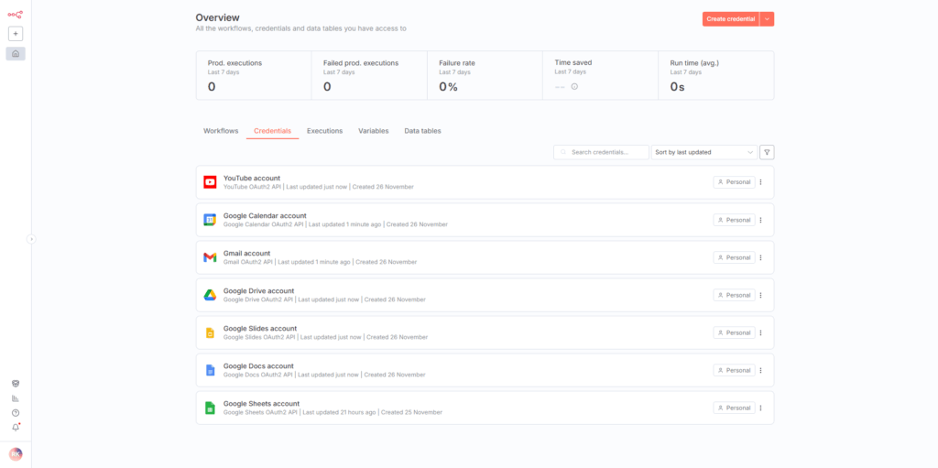Open the Home overview icon
This screenshot has width=938, height=468.
pos(16,54)
